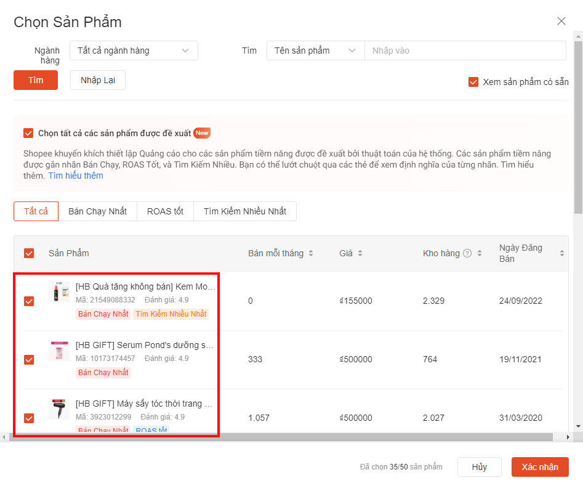The width and height of the screenshot is (583, 491).
Task: Uncheck "Chọn tất cả các sản phẩm được đề xuất"
Action: coord(28,132)
